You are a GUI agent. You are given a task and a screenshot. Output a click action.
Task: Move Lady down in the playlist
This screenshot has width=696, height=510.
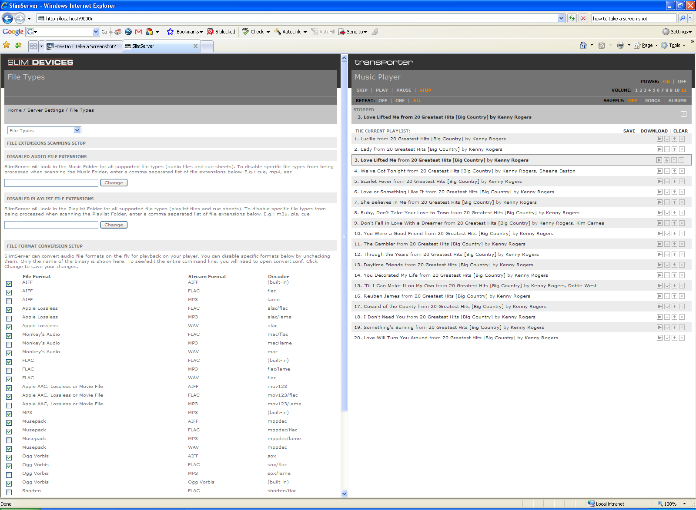click(667, 149)
